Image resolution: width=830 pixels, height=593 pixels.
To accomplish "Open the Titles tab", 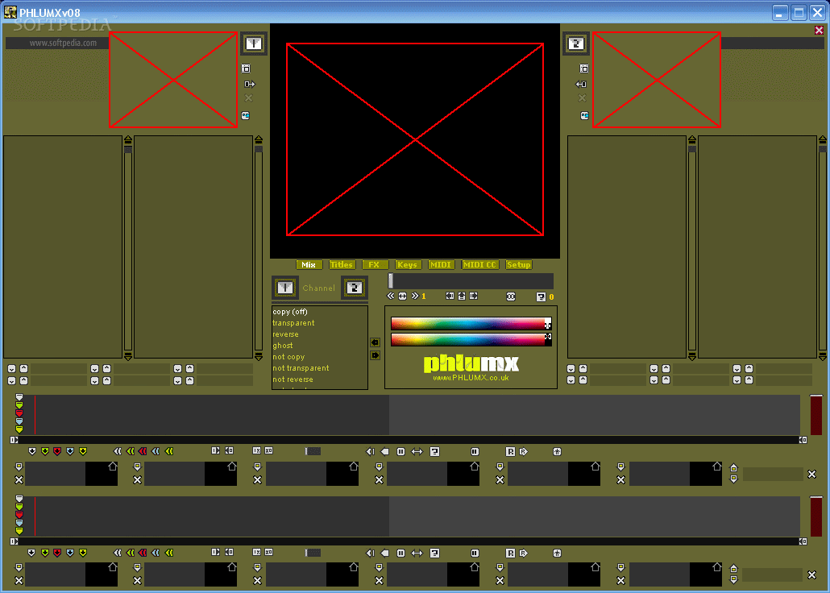I will [342, 265].
